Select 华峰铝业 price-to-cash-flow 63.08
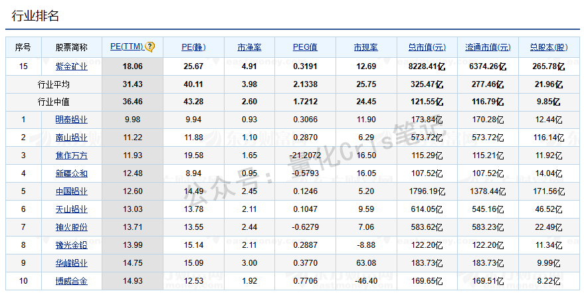This screenshot has height=293, width=584. coord(366,263)
